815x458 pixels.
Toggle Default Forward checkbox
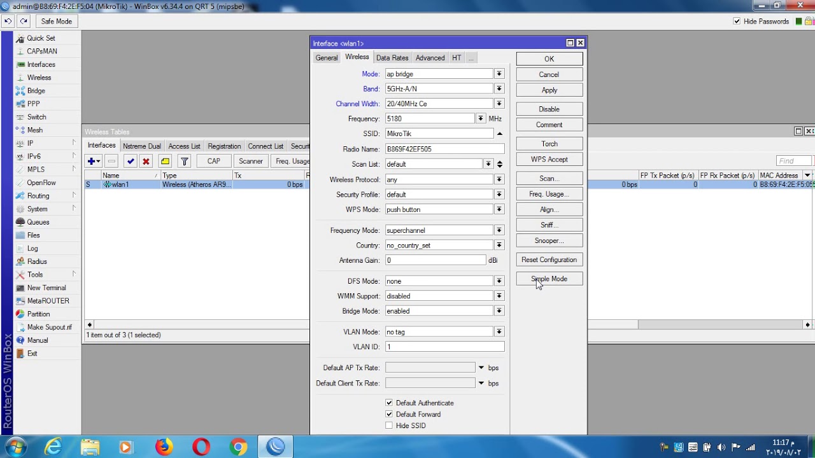389,414
